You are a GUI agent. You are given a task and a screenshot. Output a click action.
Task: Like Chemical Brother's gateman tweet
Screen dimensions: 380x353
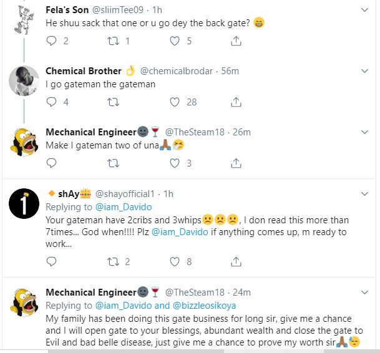175,102
